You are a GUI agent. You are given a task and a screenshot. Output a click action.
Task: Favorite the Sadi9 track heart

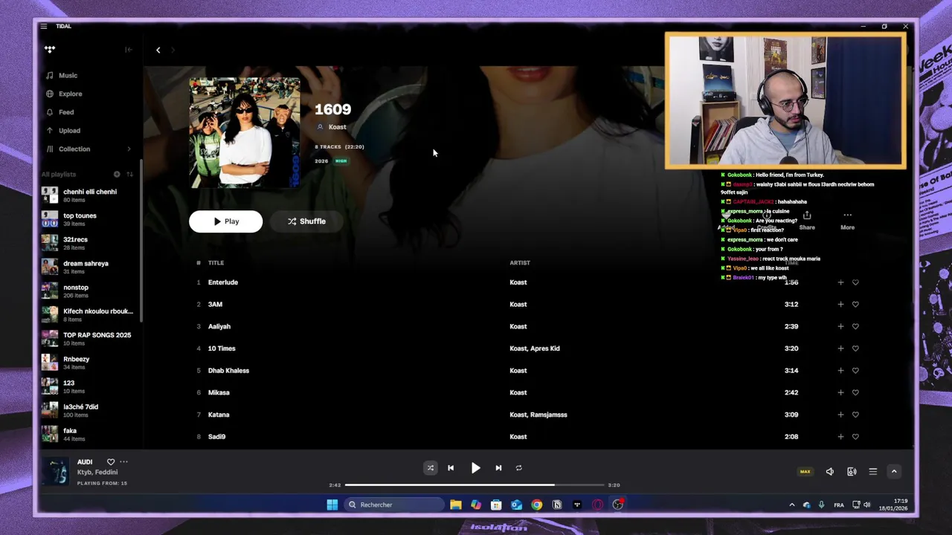[x=855, y=437]
